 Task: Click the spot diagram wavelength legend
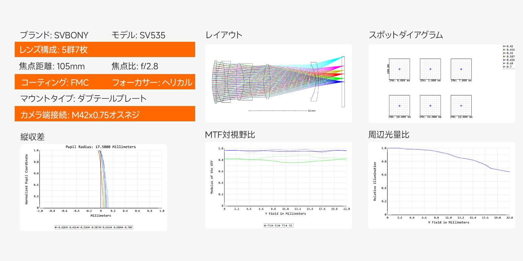point(509,56)
